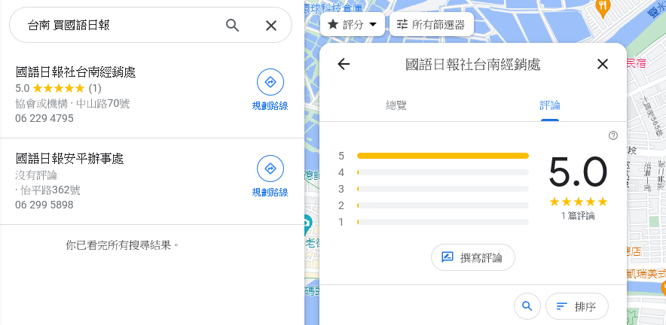The height and width of the screenshot is (325, 666).
Task: Focus the search field containing 台南 買國語日報
Action: coord(121,26)
